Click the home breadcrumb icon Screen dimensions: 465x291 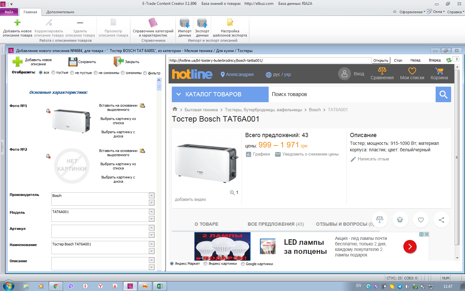pyautogui.click(x=175, y=109)
